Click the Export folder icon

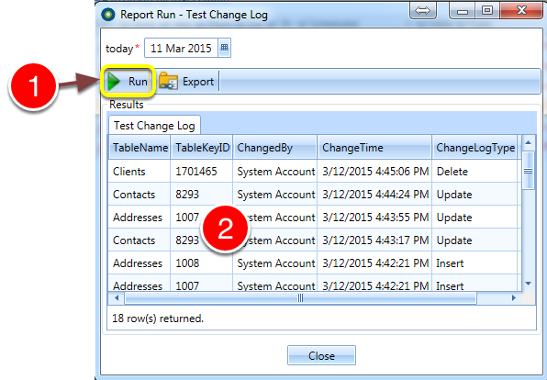(x=168, y=82)
